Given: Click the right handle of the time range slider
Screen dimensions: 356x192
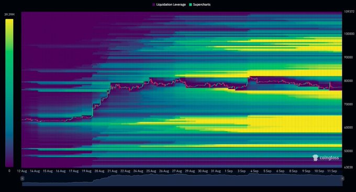Looking at the screenshot, I should [x=342, y=178].
